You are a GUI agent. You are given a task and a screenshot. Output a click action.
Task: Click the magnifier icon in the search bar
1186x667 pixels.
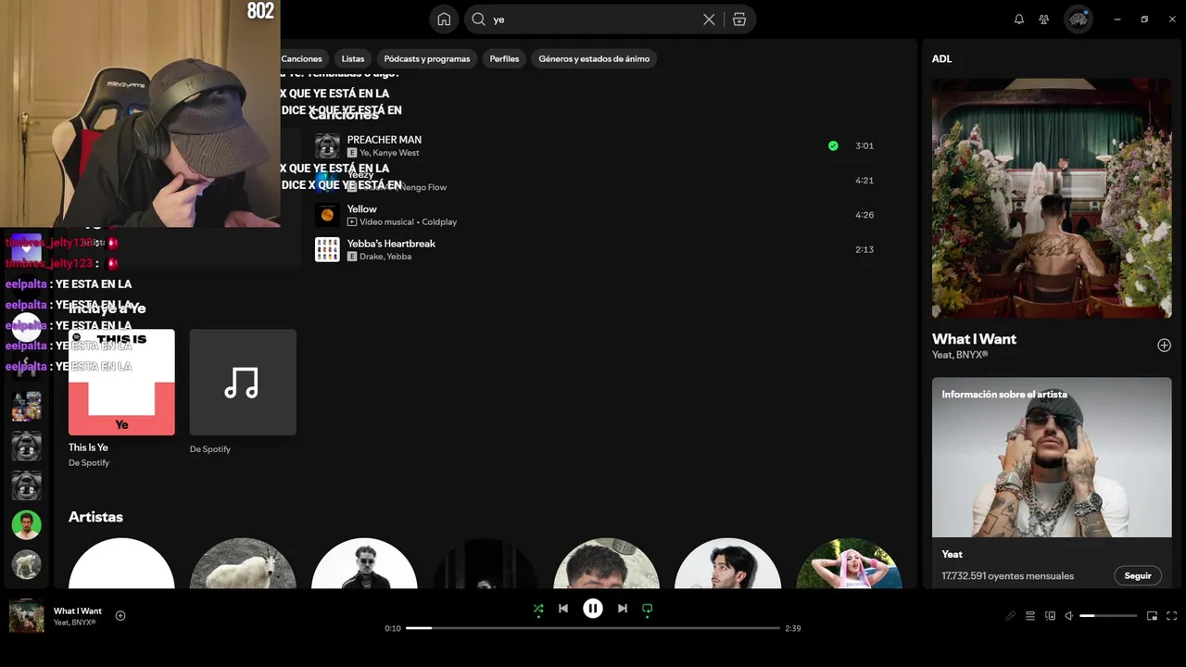click(x=479, y=19)
